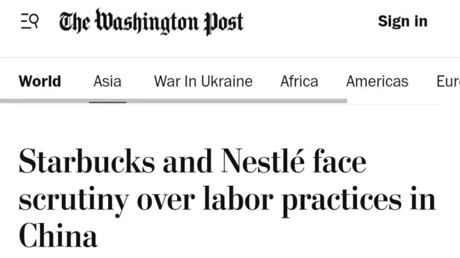
Task: Open the World section
Action: [x=40, y=81]
